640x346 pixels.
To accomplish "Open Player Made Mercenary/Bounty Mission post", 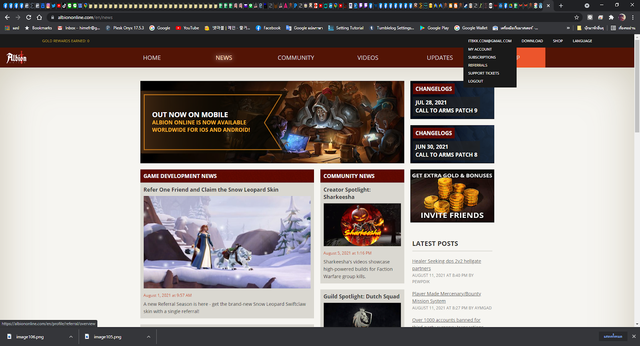I will 446,297.
